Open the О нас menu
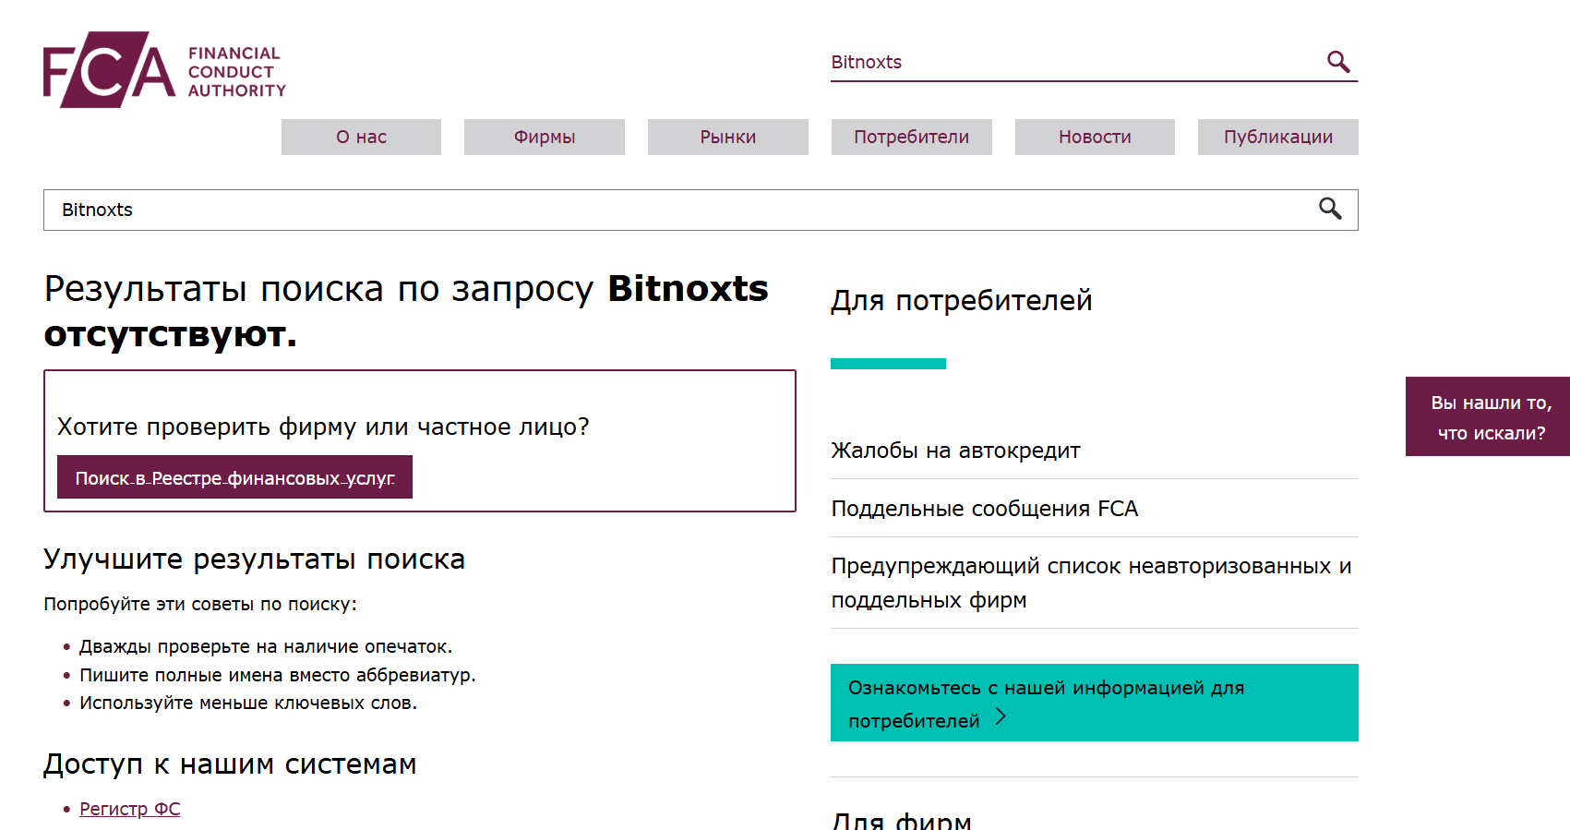The height and width of the screenshot is (830, 1570). click(x=361, y=137)
